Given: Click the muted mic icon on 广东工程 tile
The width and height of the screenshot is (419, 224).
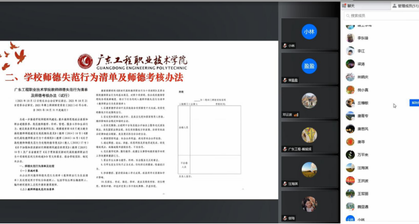Looking at the screenshot, I should [x=285, y=149].
